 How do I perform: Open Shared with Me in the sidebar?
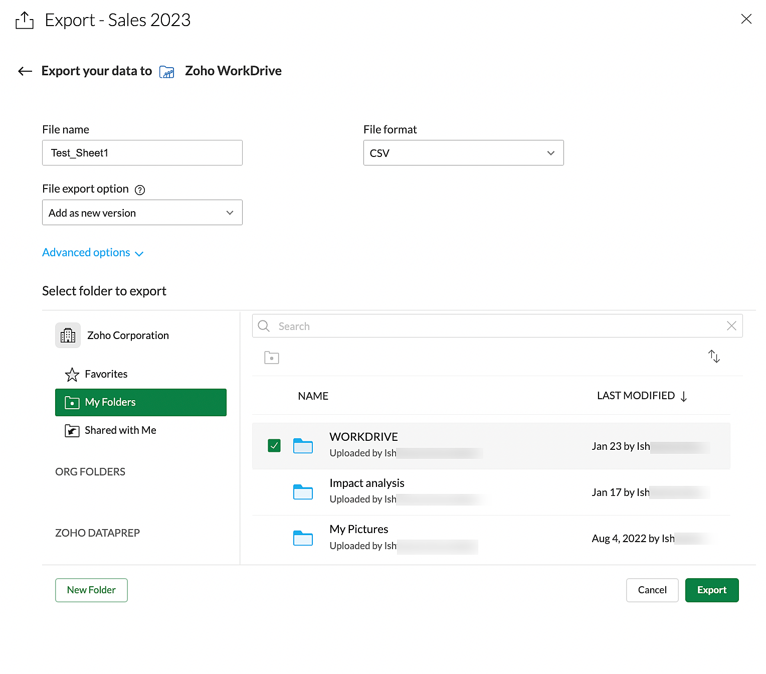[x=120, y=430]
